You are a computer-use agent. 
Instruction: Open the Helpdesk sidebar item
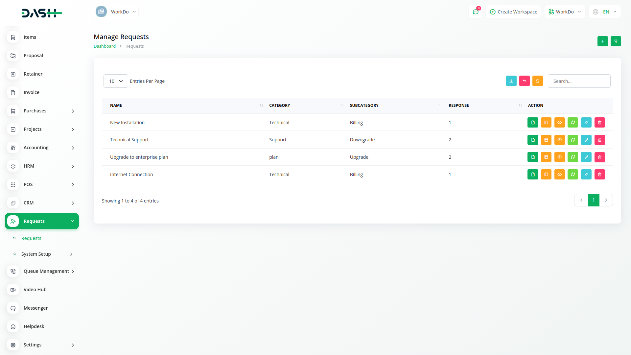(x=34, y=326)
